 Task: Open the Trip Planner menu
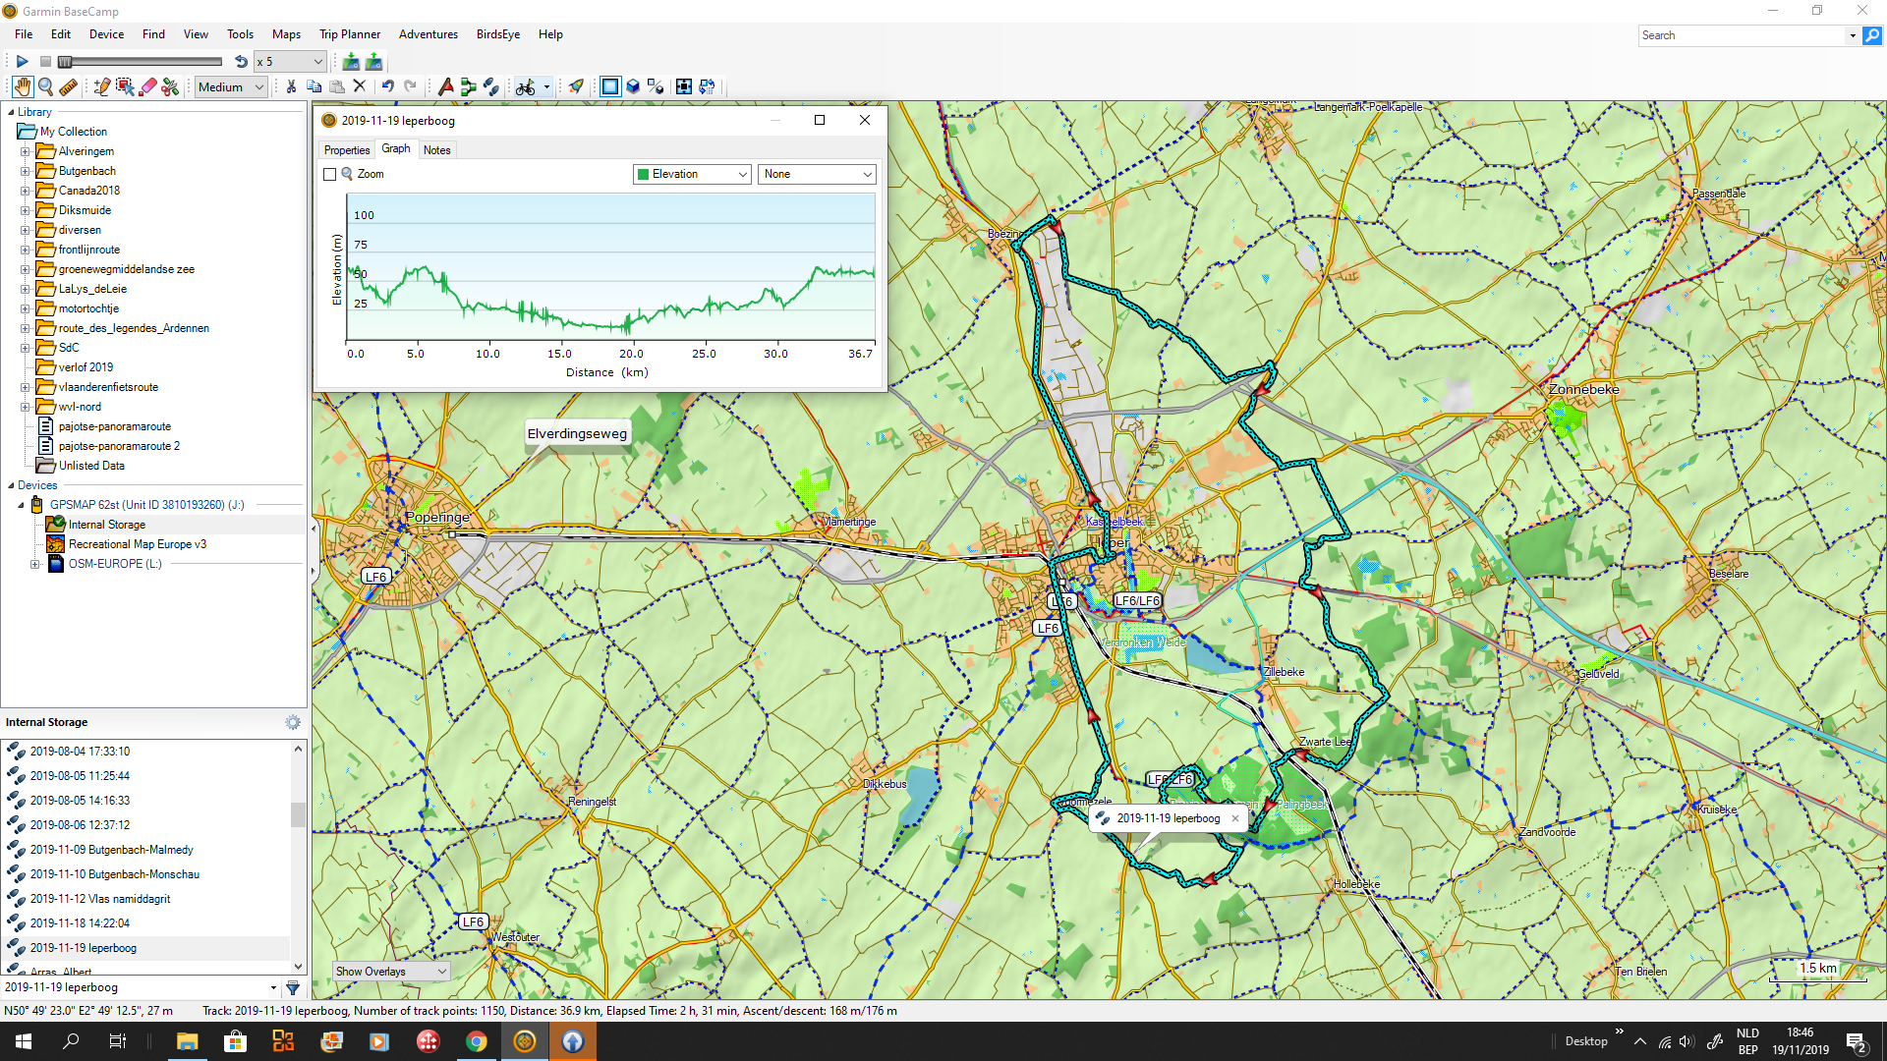(350, 34)
